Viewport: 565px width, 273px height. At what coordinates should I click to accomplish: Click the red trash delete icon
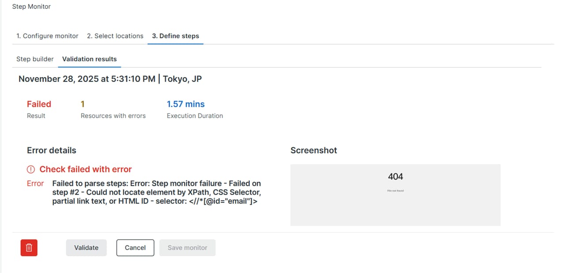point(29,248)
